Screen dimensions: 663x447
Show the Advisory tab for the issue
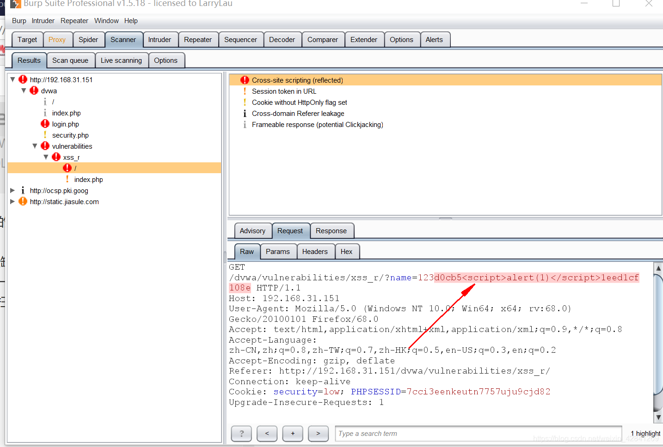click(252, 231)
